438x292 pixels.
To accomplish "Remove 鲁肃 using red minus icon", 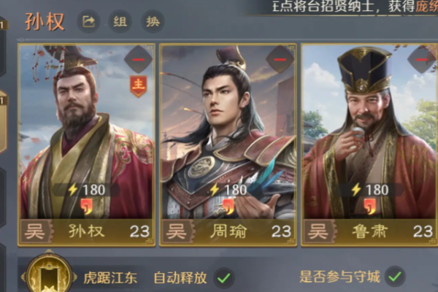I will [422, 60].
